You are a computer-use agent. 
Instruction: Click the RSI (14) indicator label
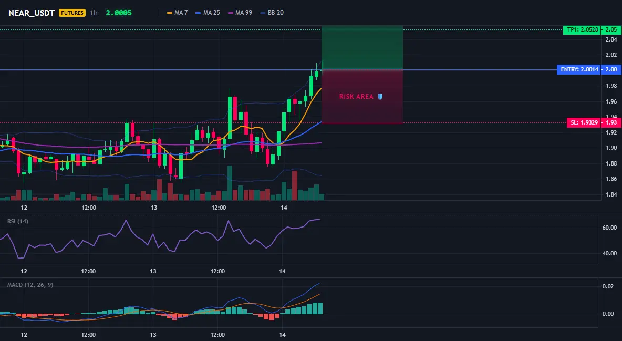[18, 221]
